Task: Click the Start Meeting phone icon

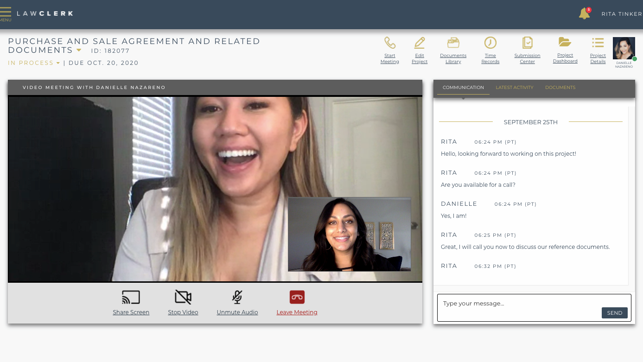Action: 390,43
